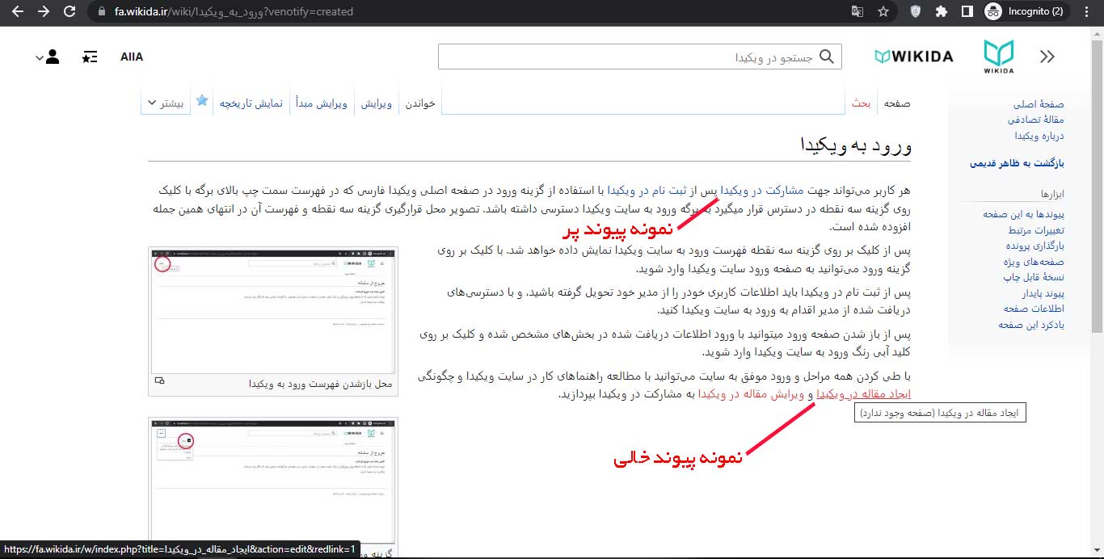Open the Incognito (2) profile indicator

click(1027, 12)
